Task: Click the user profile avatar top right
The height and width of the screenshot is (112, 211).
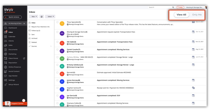Action: (x=205, y=7)
